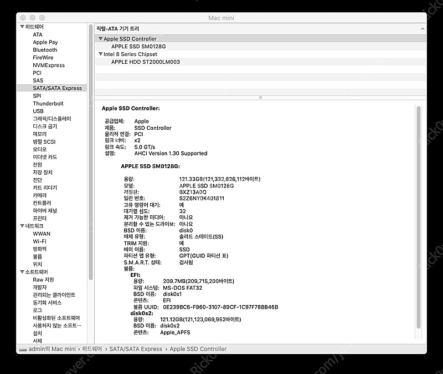Click the serial number S2Z6NY0K401811

pos(202,198)
